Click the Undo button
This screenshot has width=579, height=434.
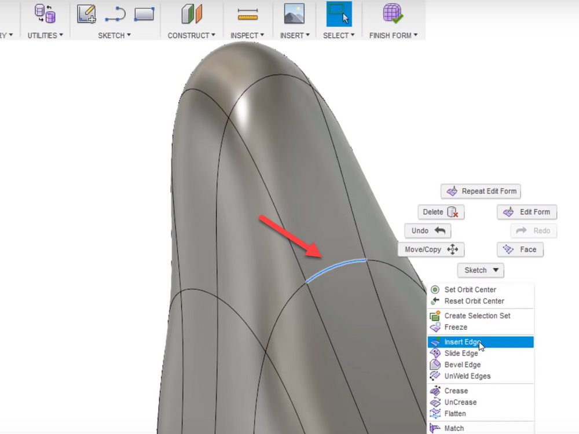point(427,230)
